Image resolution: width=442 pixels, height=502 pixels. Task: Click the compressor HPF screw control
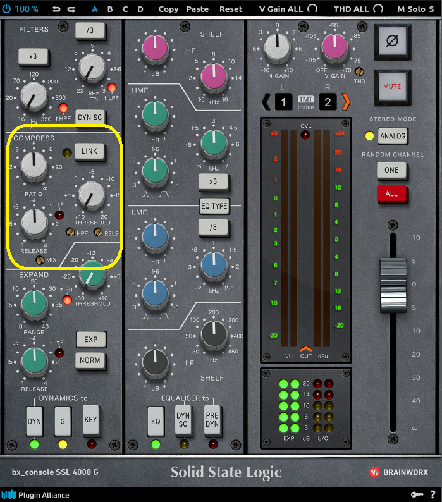pyautogui.click(x=70, y=232)
